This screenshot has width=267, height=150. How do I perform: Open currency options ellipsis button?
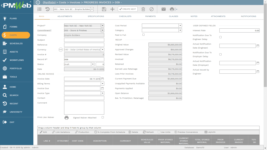click(x=60, y=50)
